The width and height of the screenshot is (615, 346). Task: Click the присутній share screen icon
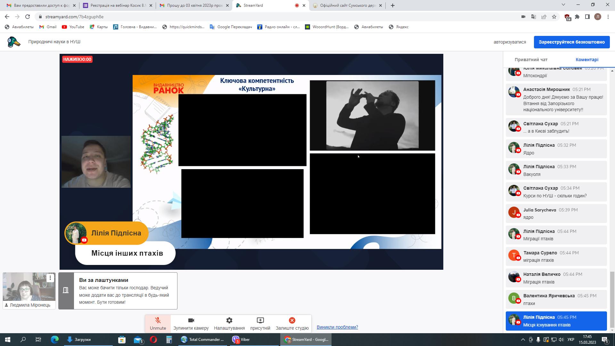260,321
